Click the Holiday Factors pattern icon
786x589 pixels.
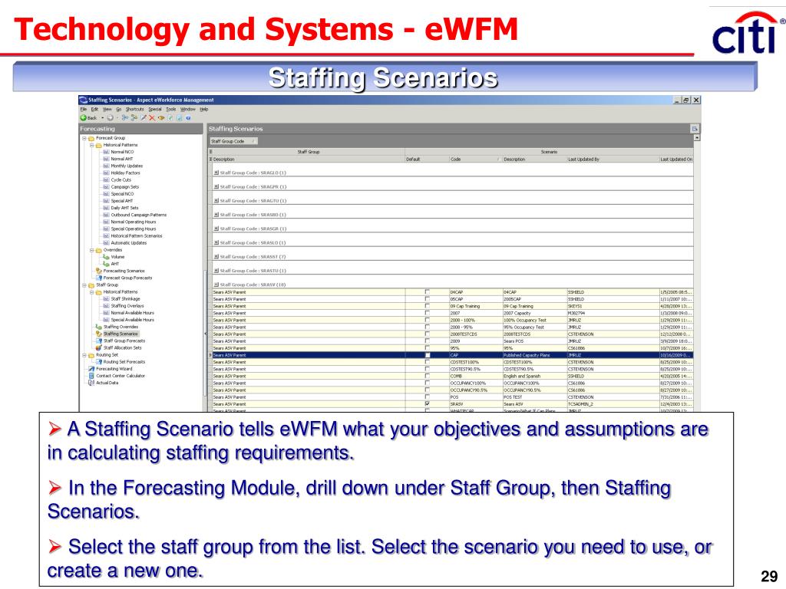tap(106, 173)
